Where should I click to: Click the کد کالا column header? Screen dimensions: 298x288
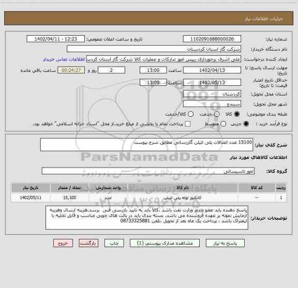pyautogui.click(x=257, y=188)
